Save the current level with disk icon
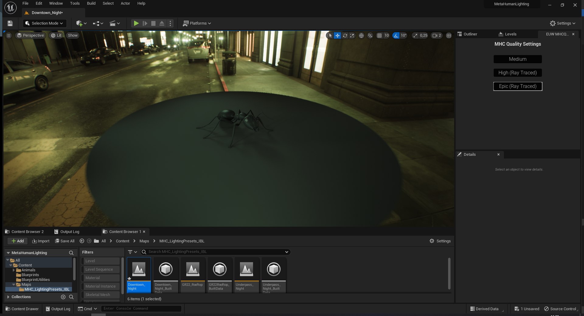This screenshot has width=584, height=316. pos(10,23)
